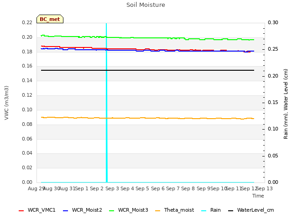Toggle WCR_Moist2 legend entry
Viewport: 292px width, 219px height.
pyautogui.click(x=83, y=210)
